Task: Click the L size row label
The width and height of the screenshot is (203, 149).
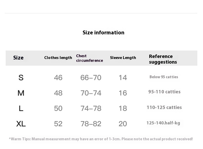Action: click(21, 108)
